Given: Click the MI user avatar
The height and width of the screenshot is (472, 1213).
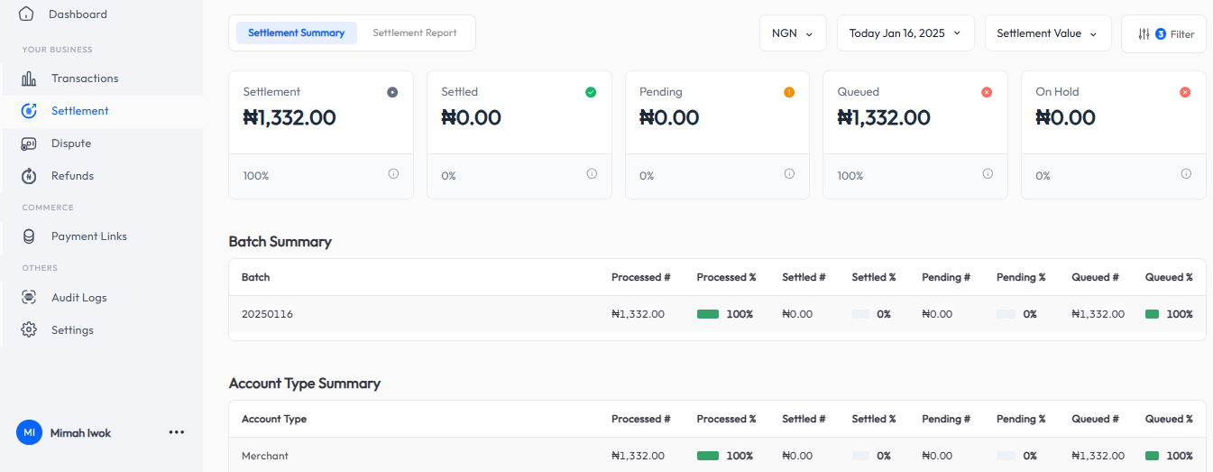Looking at the screenshot, I should pos(29,432).
